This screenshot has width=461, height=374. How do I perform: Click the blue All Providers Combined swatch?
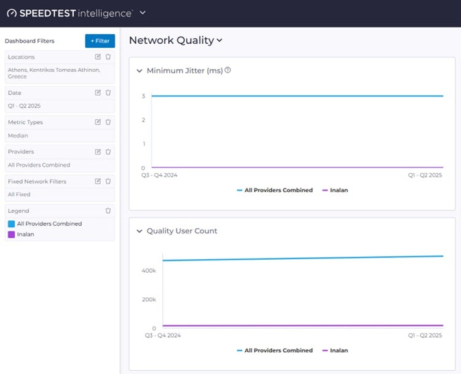12,224
